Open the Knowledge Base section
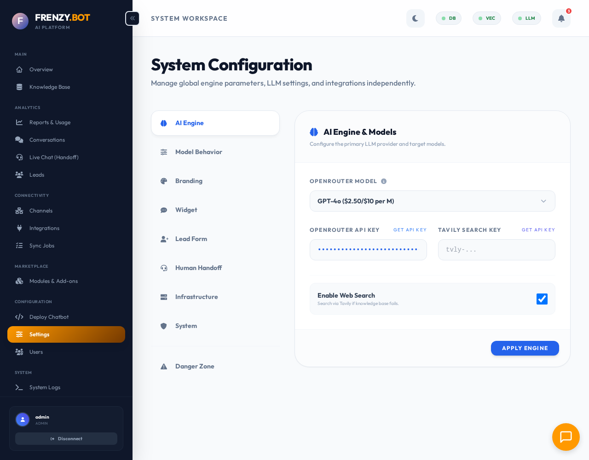Viewport: 589px width, 460px height. click(x=49, y=87)
